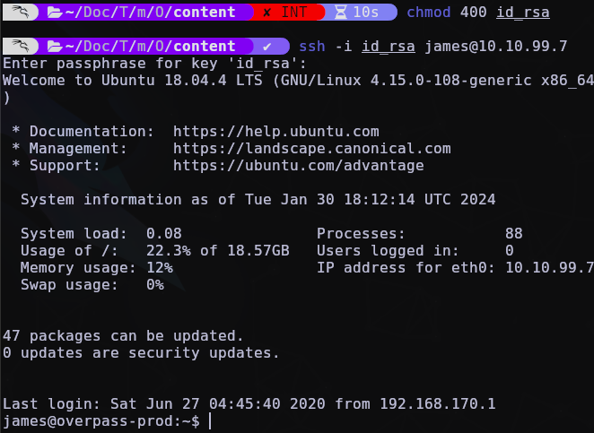The image size is (594, 433).
Task: Click the underlined id_rsa in ssh command
Action: [389, 47]
